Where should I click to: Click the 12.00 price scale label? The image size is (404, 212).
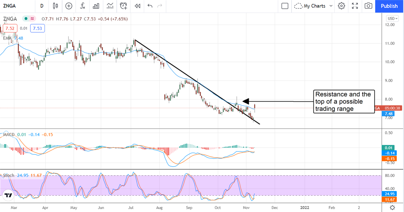391,25
